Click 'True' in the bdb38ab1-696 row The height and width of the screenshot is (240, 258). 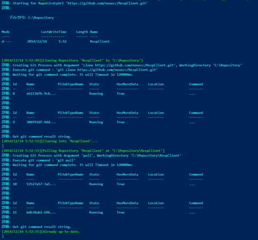(x=121, y=212)
